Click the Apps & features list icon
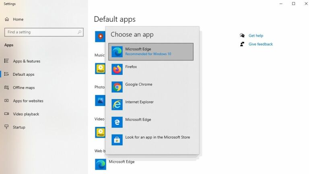This screenshot has width=309, height=174. [x=6, y=61]
